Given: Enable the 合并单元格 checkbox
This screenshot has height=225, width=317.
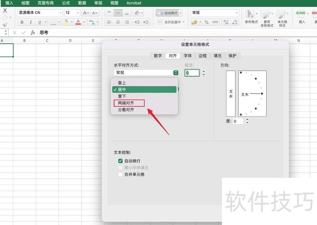Looking at the screenshot, I should pyautogui.click(x=120, y=174).
